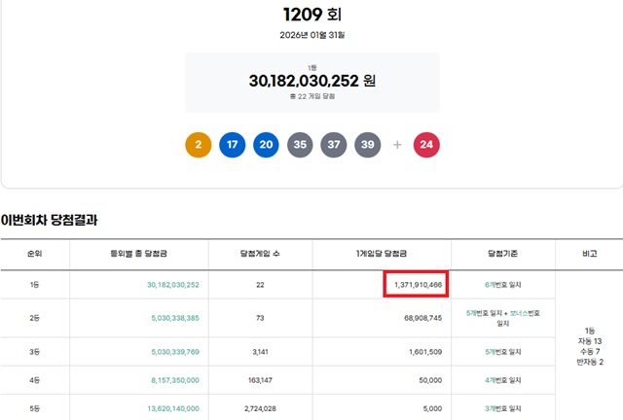Viewport: 623px width, 420px height.
Task: Click the gray number 39 ball
Action: tap(368, 145)
